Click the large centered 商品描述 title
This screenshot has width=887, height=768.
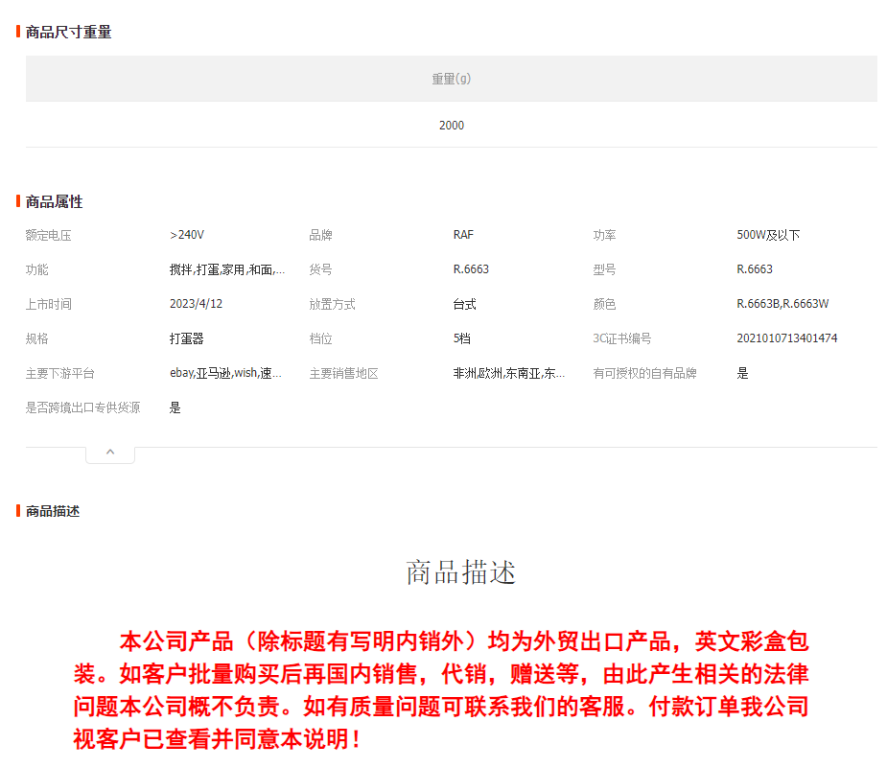[x=460, y=572]
